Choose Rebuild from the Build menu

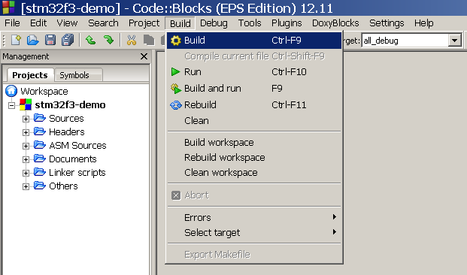coord(254,104)
